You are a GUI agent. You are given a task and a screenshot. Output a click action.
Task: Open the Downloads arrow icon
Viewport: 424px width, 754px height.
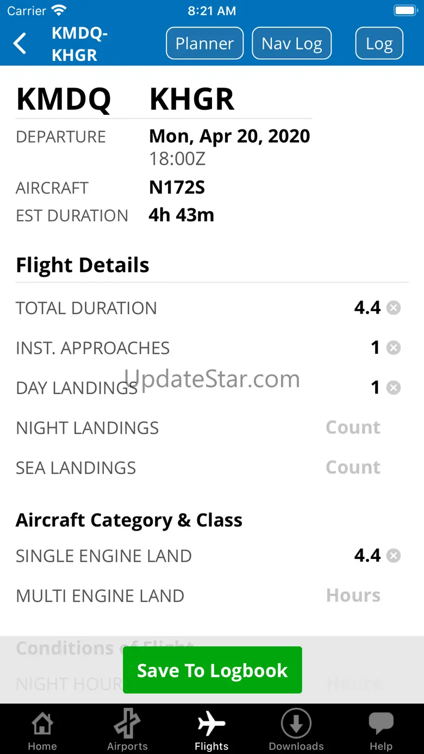(x=296, y=724)
